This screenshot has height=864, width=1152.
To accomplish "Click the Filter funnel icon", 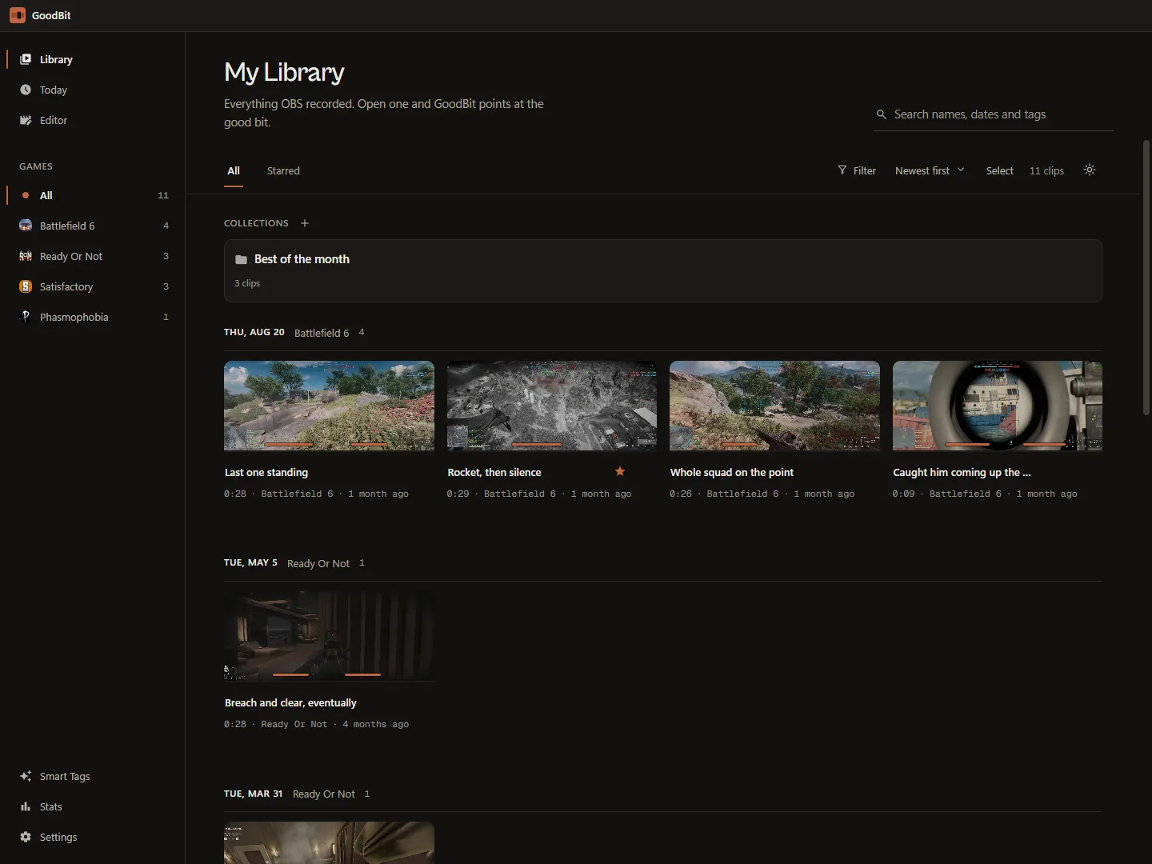I will click(842, 170).
